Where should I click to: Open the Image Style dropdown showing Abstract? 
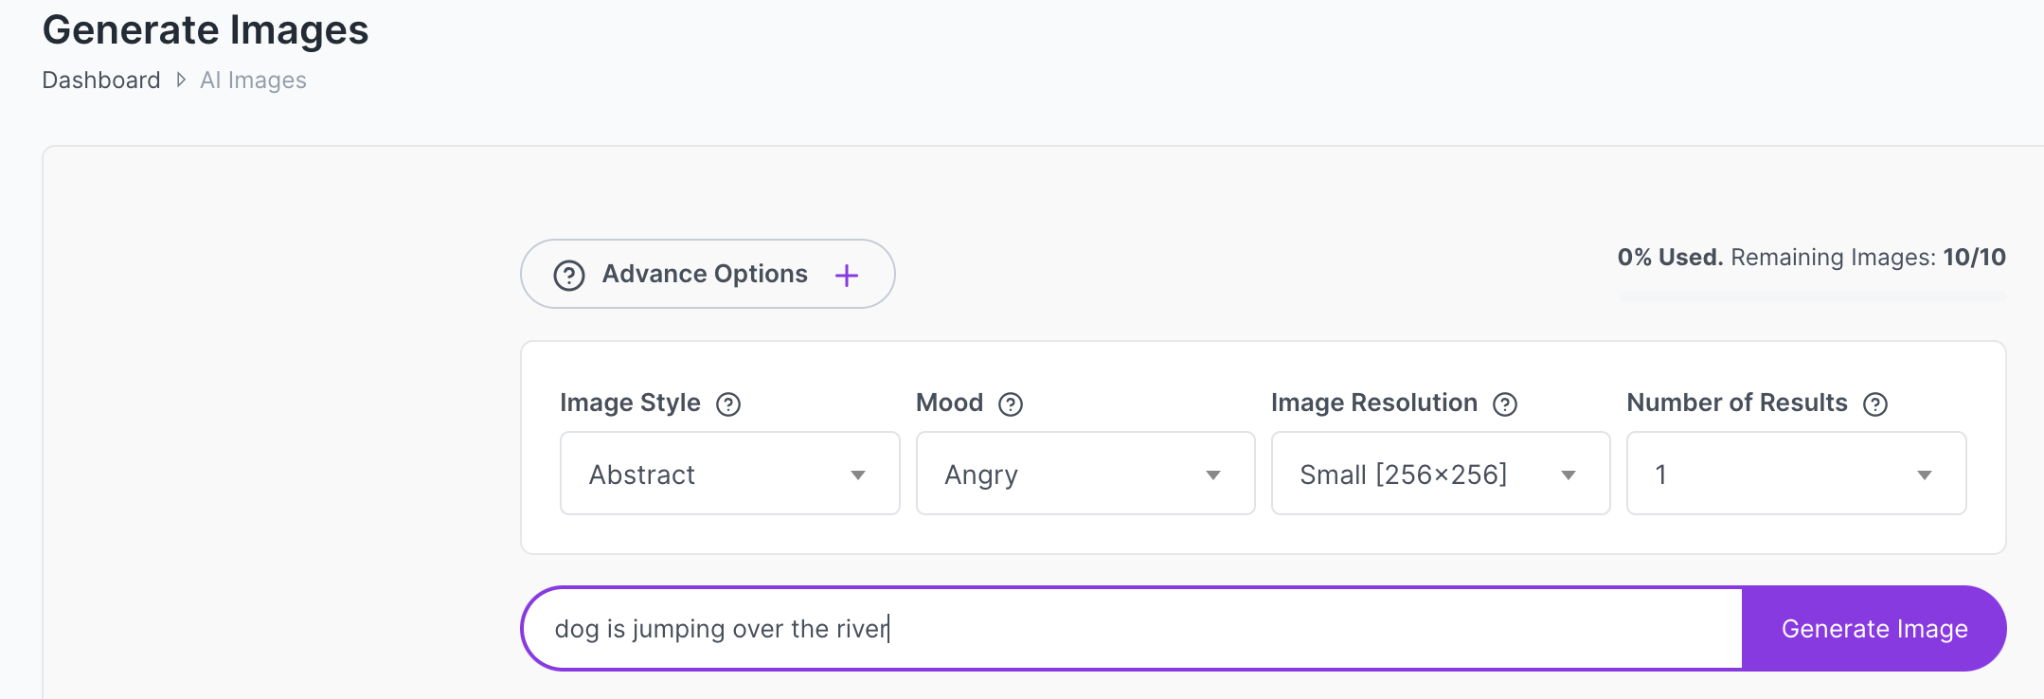(729, 474)
